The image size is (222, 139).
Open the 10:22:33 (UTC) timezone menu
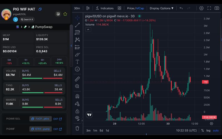pyautogui.click(x=186, y=130)
